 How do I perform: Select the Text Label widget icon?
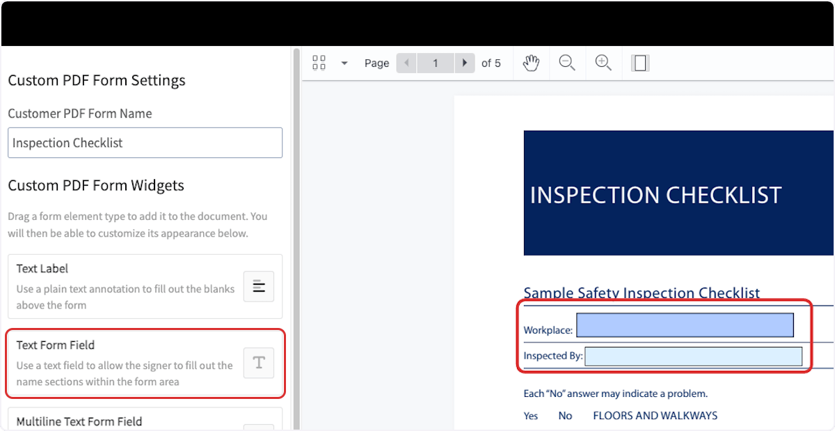[x=259, y=286]
